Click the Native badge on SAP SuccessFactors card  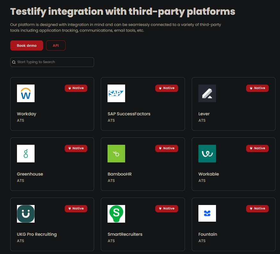(x=167, y=88)
